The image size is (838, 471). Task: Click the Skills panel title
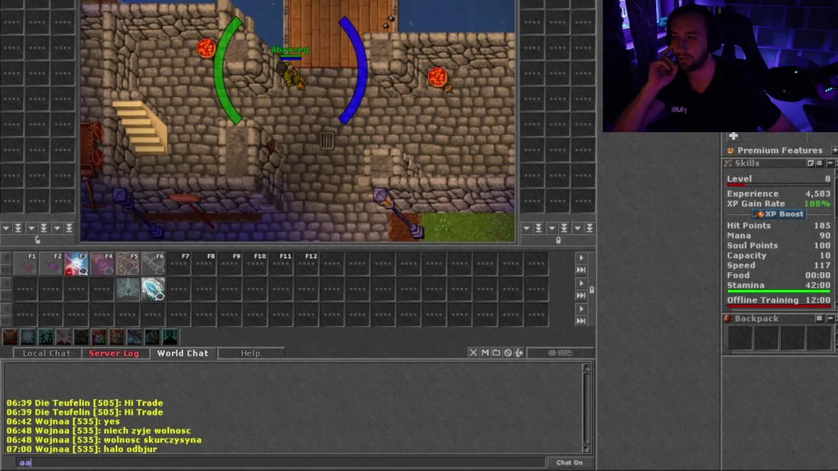click(747, 163)
